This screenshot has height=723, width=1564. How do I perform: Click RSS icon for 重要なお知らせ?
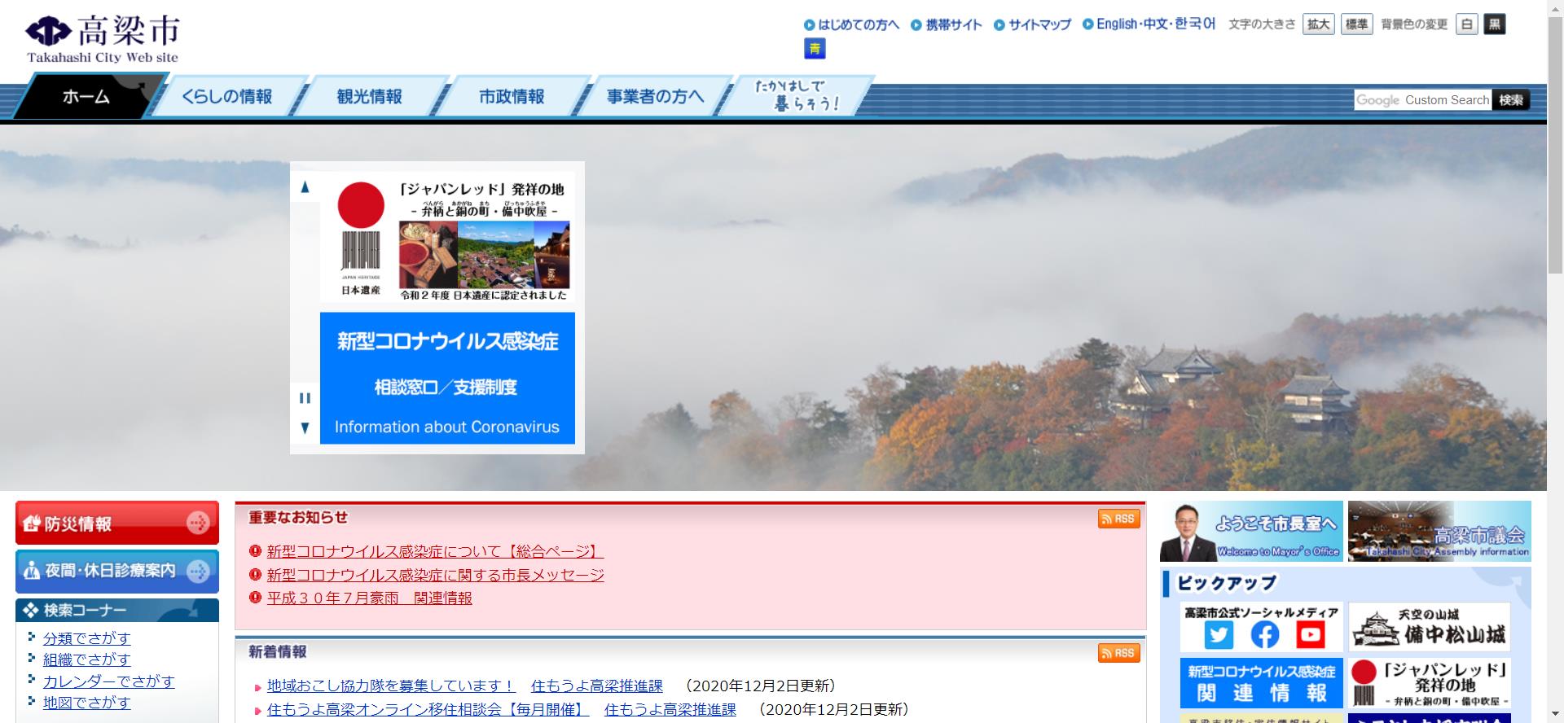(x=1118, y=519)
